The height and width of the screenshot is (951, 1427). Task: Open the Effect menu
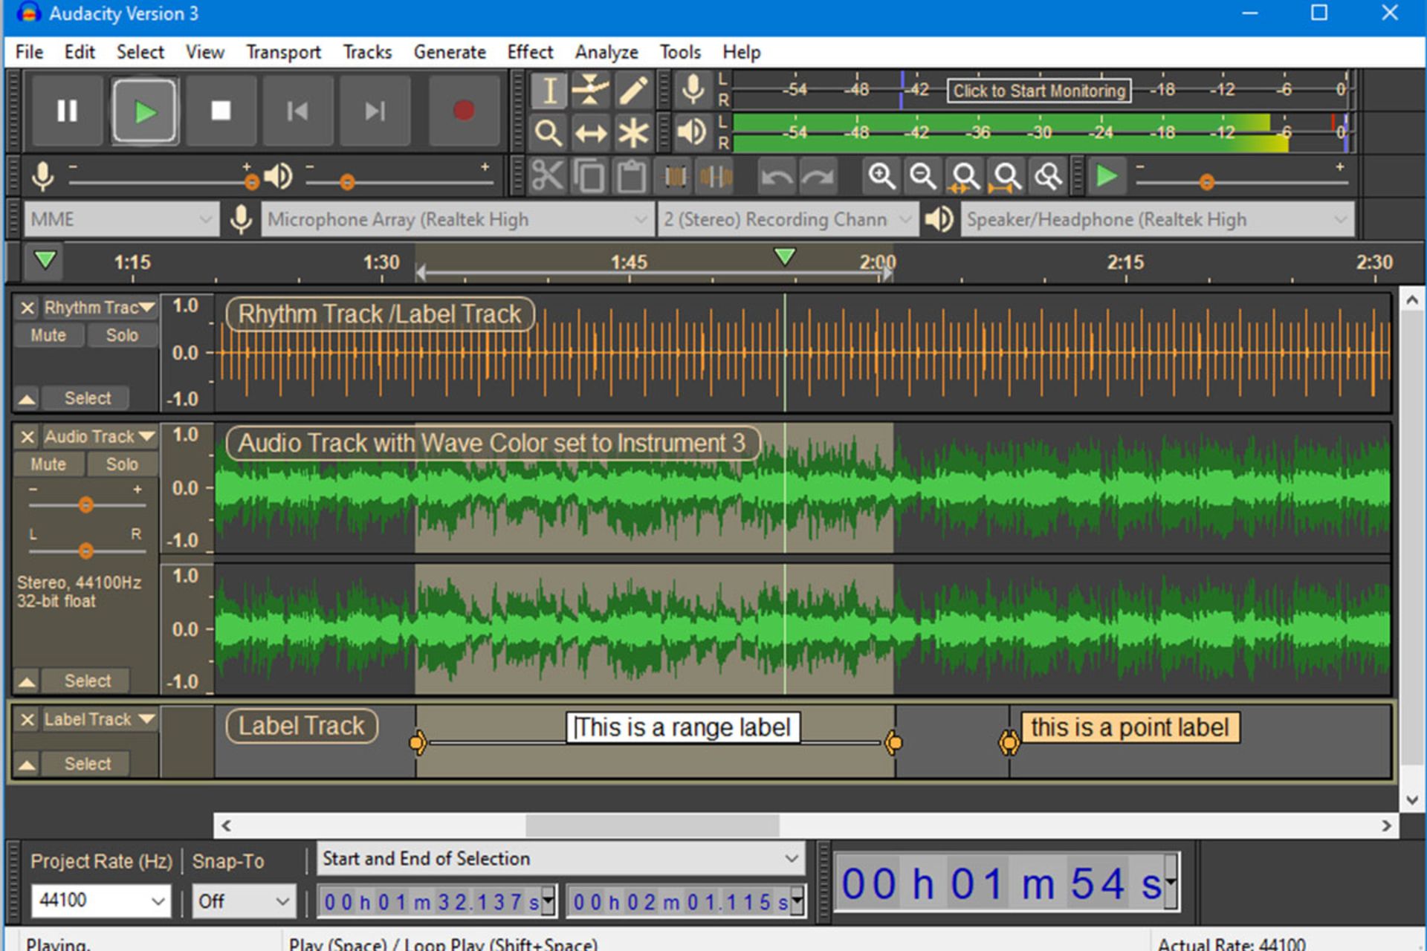530,52
